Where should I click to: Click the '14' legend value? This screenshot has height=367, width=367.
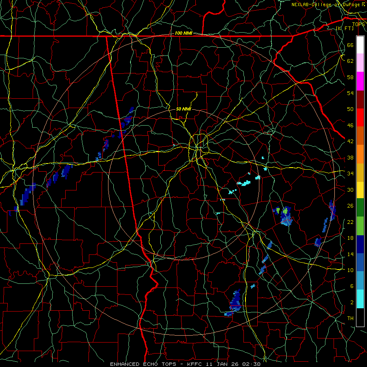[350, 254]
